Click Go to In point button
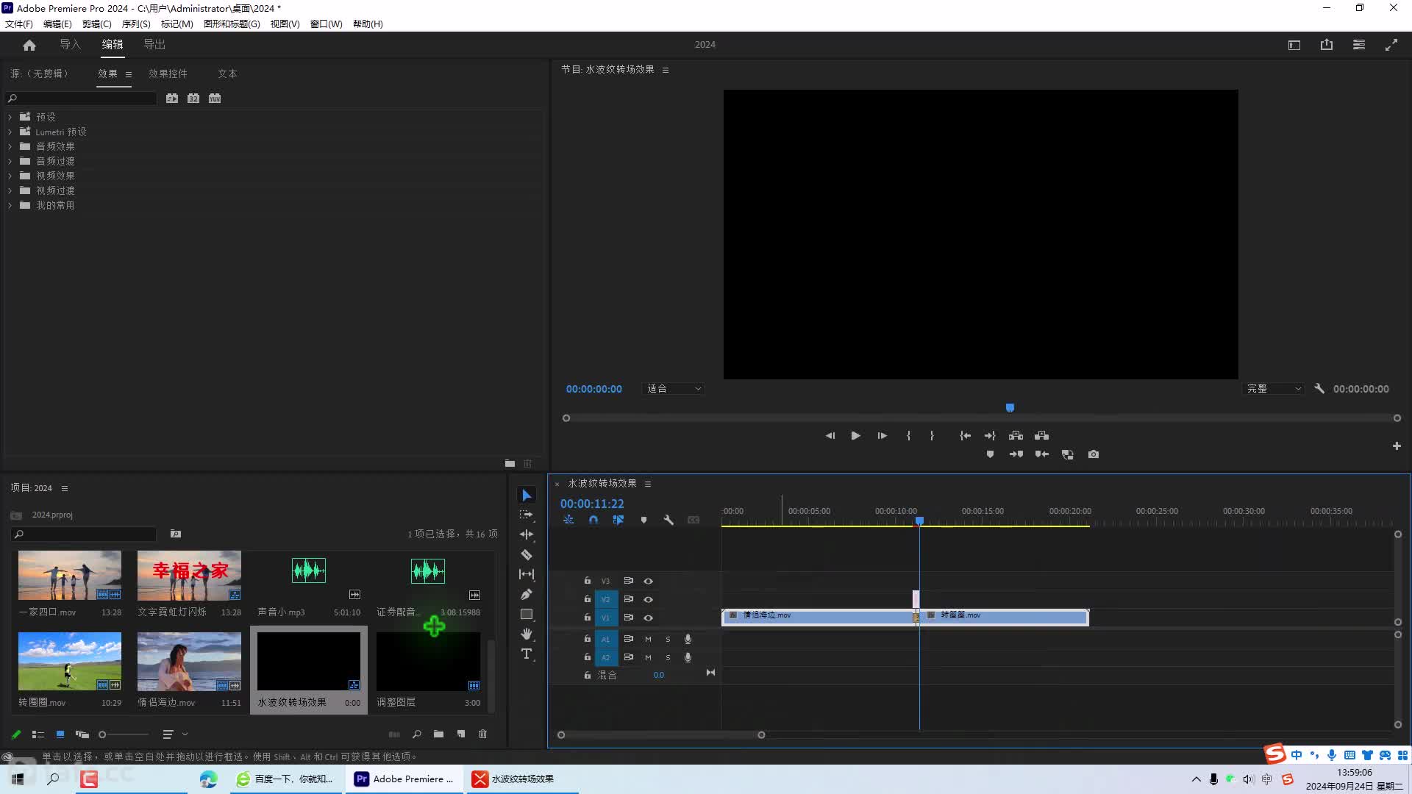 [965, 436]
